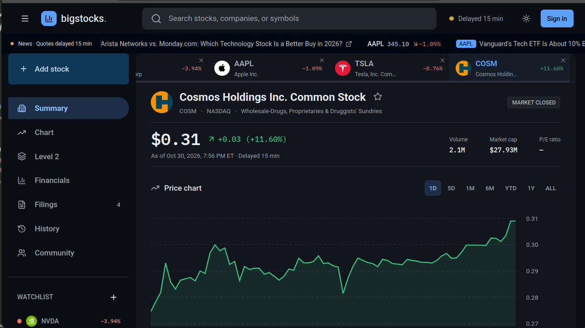Click the NVIDIA logo in watchlist
The width and height of the screenshot is (585, 328).
(32, 321)
